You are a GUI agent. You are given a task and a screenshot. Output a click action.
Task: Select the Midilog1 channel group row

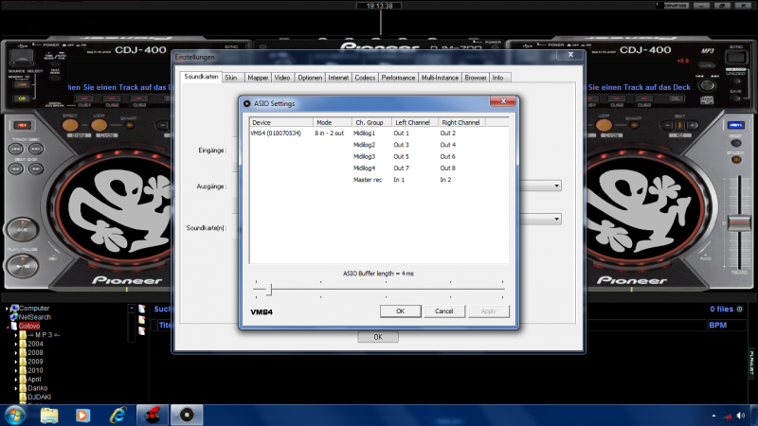point(365,133)
